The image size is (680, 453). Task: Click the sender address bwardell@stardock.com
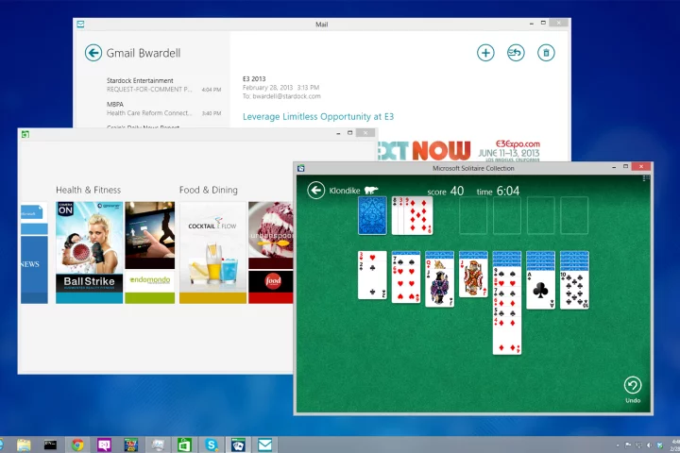pos(286,96)
